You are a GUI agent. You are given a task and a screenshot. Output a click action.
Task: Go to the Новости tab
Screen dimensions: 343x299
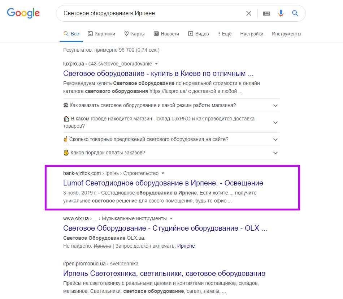point(166,34)
